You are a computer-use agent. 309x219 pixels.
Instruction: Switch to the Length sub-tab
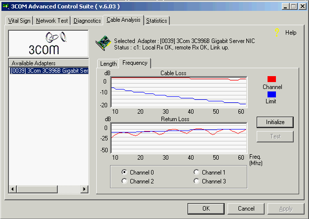(109, 64)
